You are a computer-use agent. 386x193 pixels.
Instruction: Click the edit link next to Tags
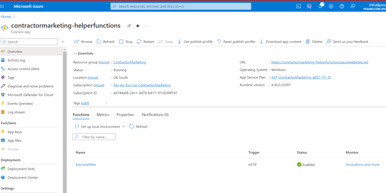(85, 103)
